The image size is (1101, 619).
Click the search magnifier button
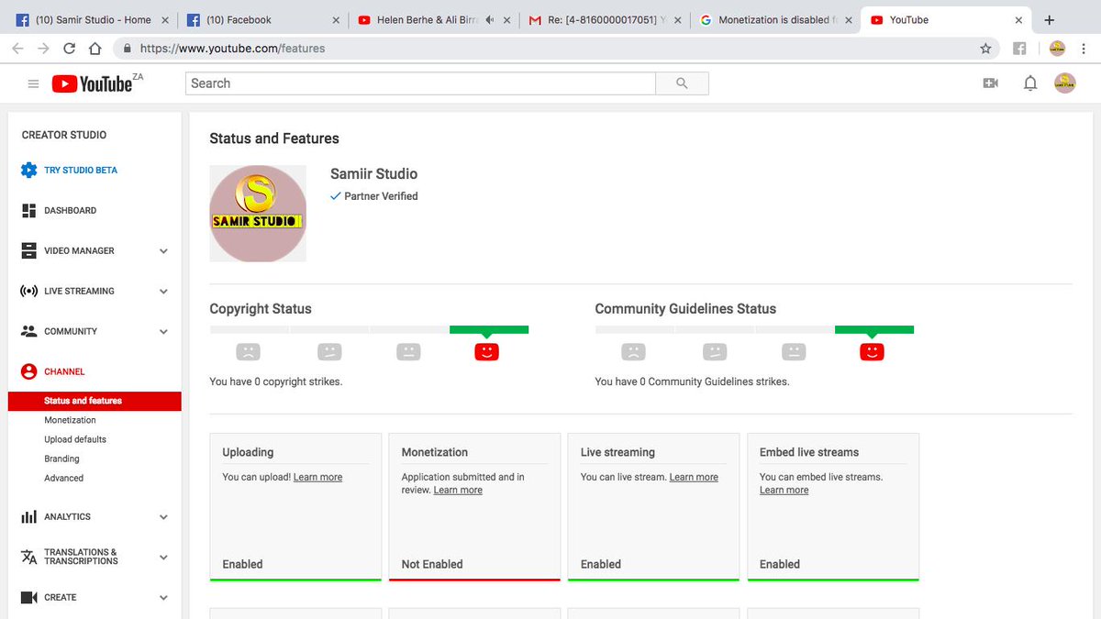(682, 83)
